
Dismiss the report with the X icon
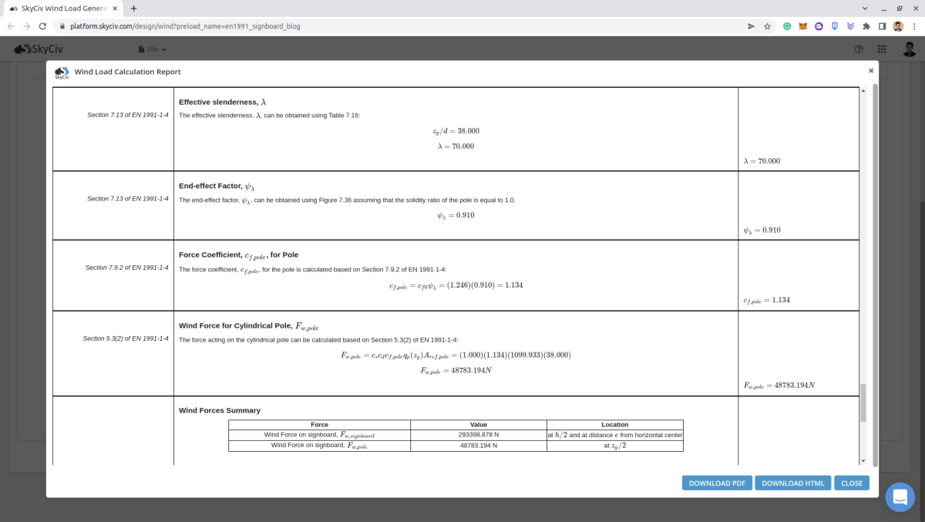tap(871, 70)
